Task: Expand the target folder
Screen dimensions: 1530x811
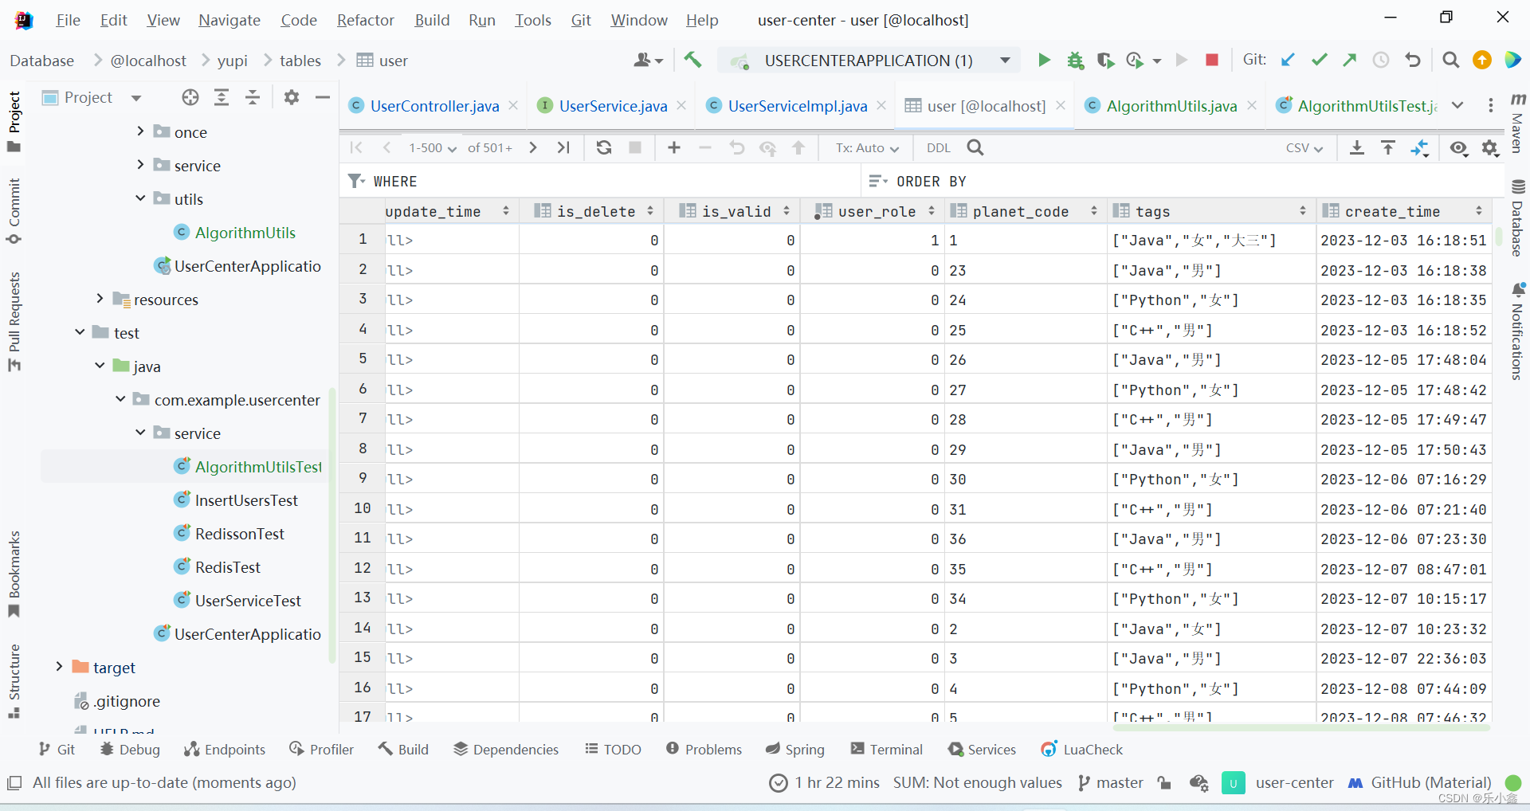Action: tap(59, 667)
